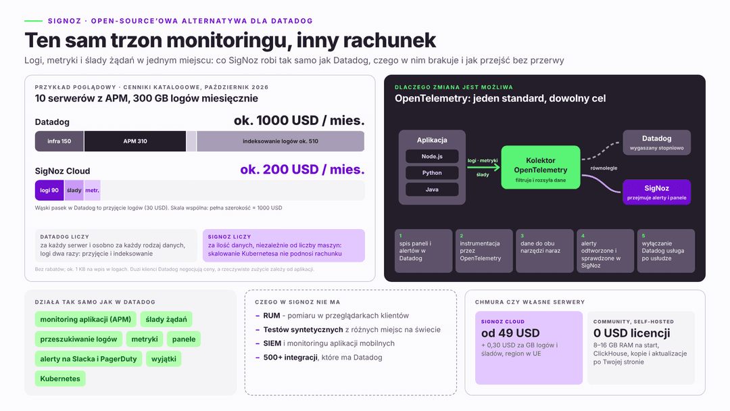The image size is (730, 411).
Task: Click the 'SIGNOZ · OPEN-SOURCE'OWA ALTERNATYWA' eyebrow text
Action: (x=180, y=21)
